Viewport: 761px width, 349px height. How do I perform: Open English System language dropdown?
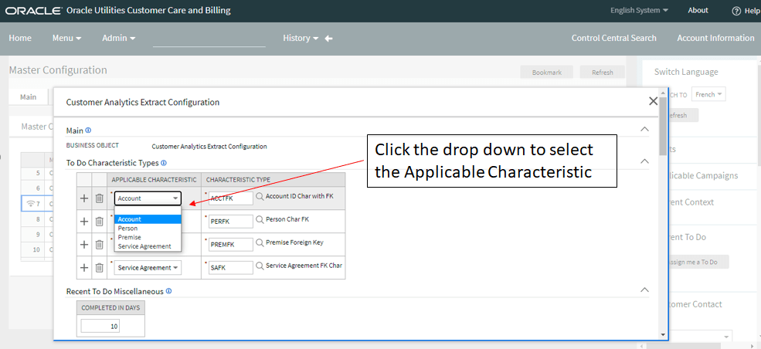click(x=639, y=10)
